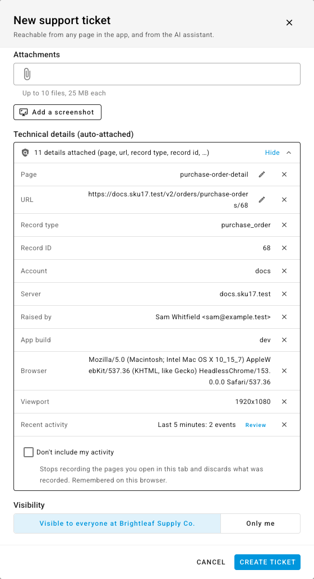Click the purchase-order-detail page value
This screenshot has width=314, height=579.
pos(214,174)
